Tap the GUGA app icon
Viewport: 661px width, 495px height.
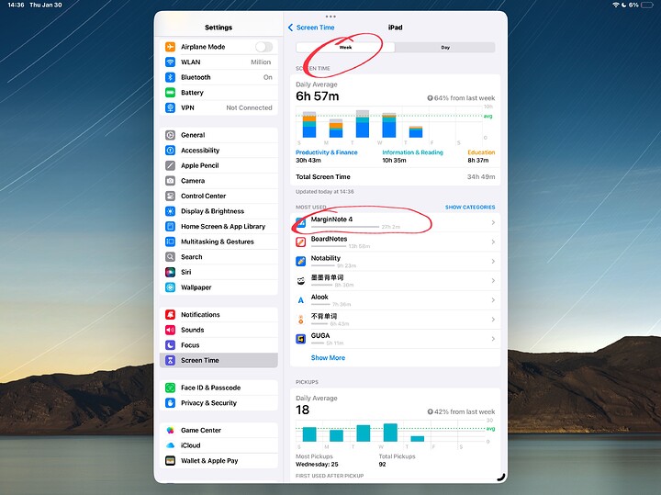tap(300, 339)
